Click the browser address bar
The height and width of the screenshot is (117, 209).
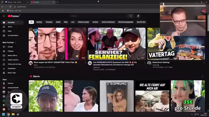(x=87, y=6)
